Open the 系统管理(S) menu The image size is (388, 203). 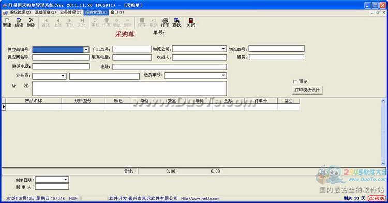click(x=20, y=12)
